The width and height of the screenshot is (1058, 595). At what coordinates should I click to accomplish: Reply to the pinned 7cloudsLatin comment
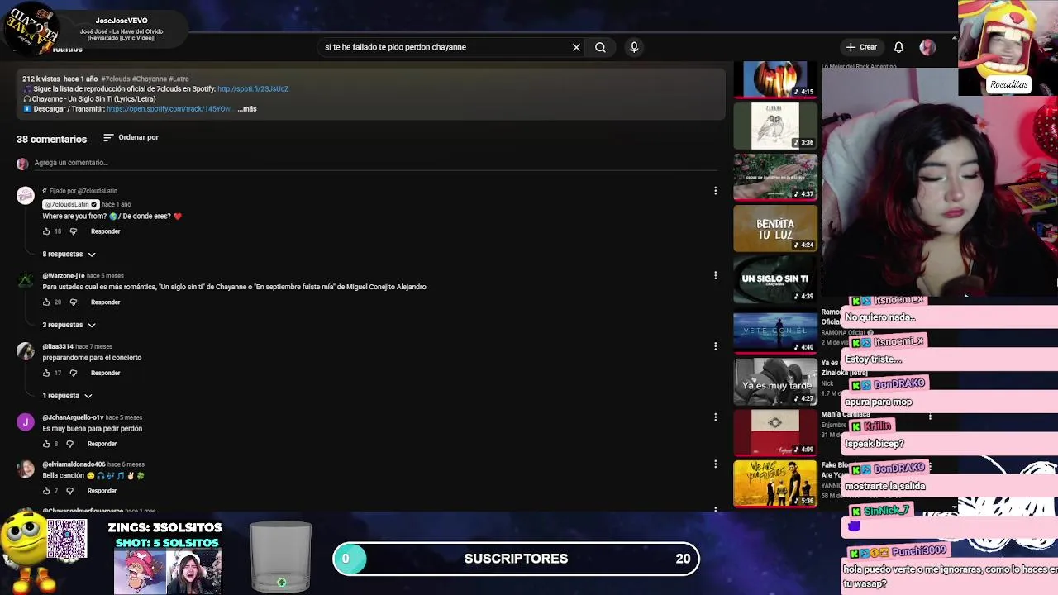point(105,231)
